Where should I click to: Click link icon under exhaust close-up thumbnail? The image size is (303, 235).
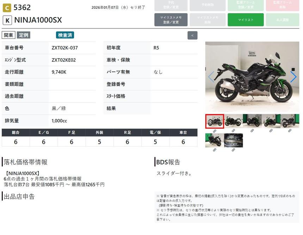click(233, 150)
